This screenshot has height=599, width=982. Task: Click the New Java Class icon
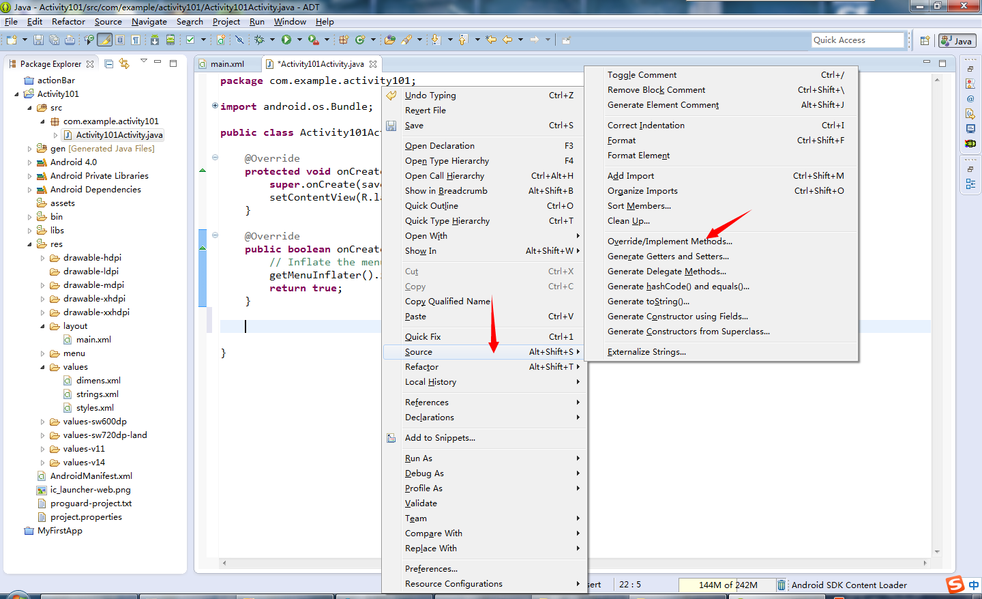[x=360, y=40]
